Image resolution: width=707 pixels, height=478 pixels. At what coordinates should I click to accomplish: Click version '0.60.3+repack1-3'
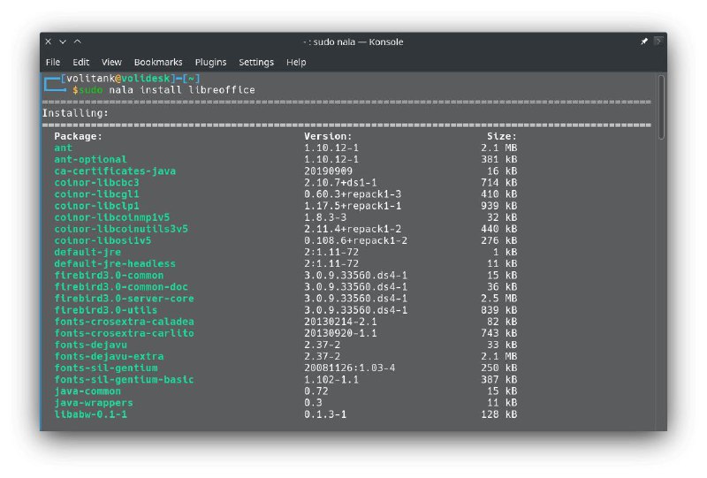pyautogui.click(x=352, y=193)
